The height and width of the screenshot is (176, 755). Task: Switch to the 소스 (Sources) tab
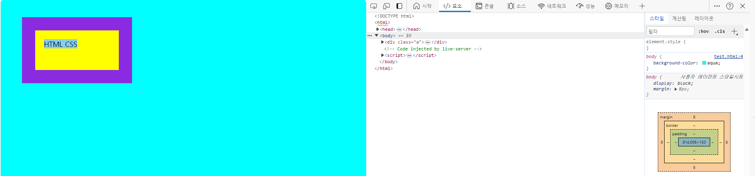coord(517,6)
